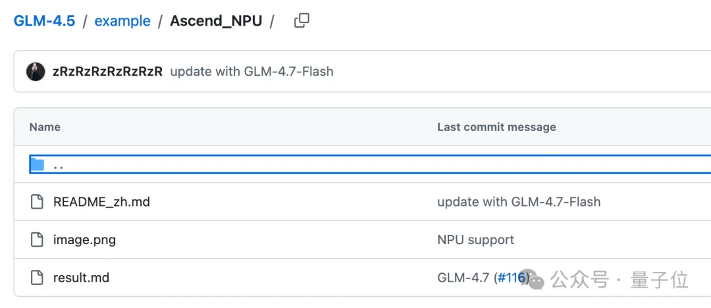The height and width of the screenshot is (308, 711).
Task: Go up via the ".." parent directory row
Action: [59, 165]
